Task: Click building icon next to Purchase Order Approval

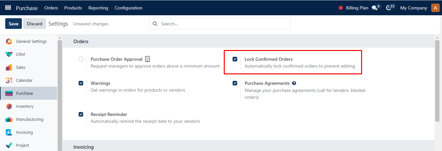Action: [147, 59]
